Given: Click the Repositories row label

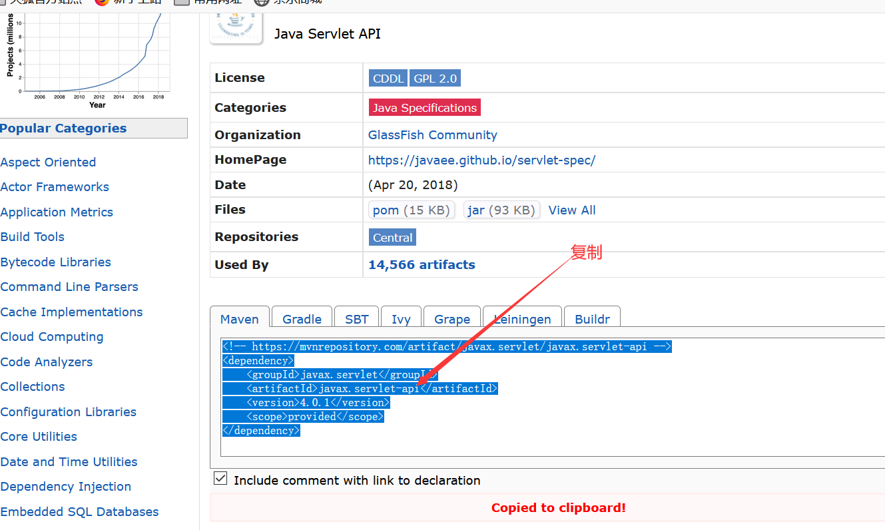Looking at the screenshot, I should (x=256, y=237).
